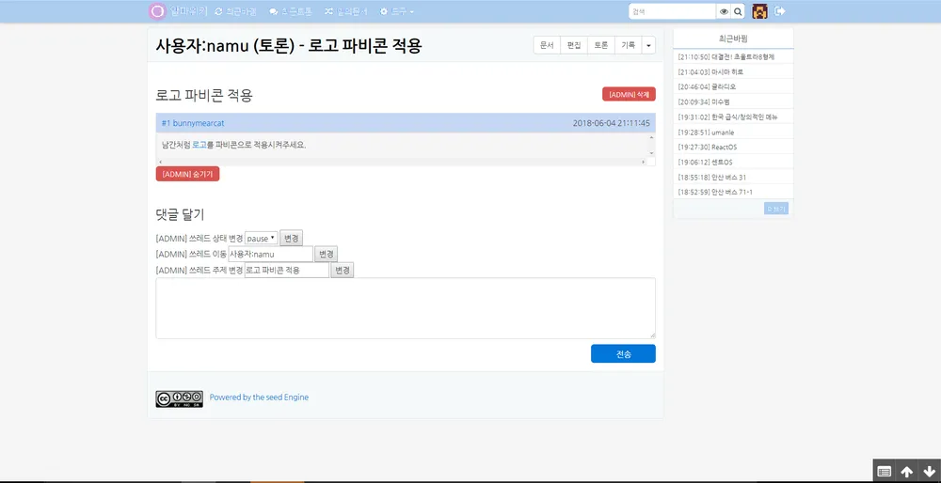Go to a random document via navbar
This screenshot has width=941, height=483.
(345, 11)
